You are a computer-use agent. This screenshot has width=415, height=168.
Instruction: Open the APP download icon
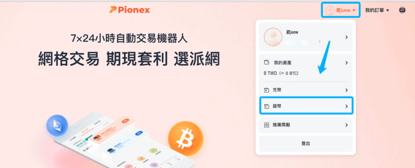402,10
